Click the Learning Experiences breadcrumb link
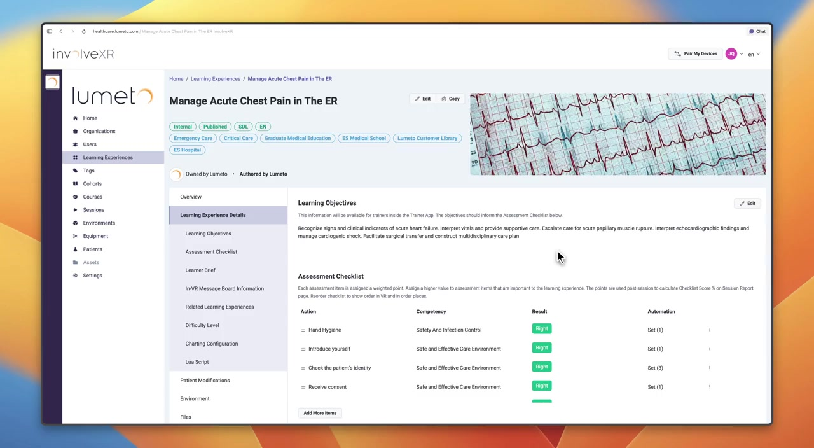The image size is (814, 448). [x=216, y=79]
